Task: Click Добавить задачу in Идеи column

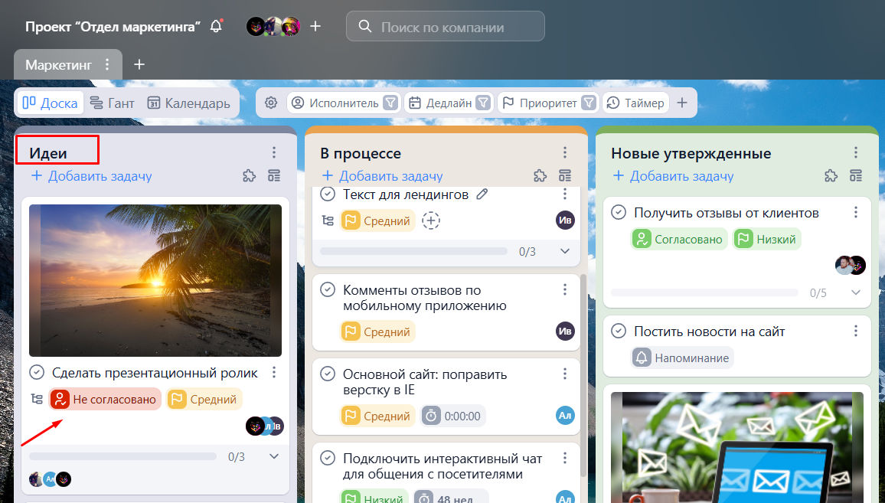Action: 92,176
